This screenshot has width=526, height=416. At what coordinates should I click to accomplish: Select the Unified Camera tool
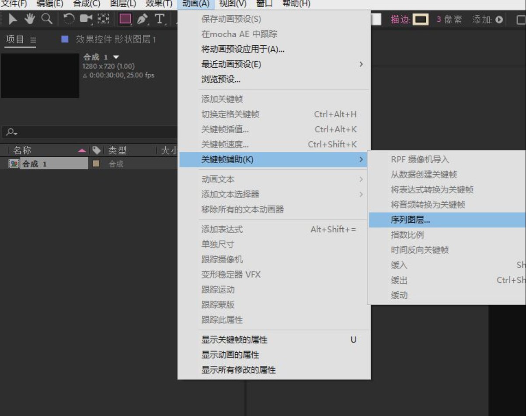click(x=86, y=20)
